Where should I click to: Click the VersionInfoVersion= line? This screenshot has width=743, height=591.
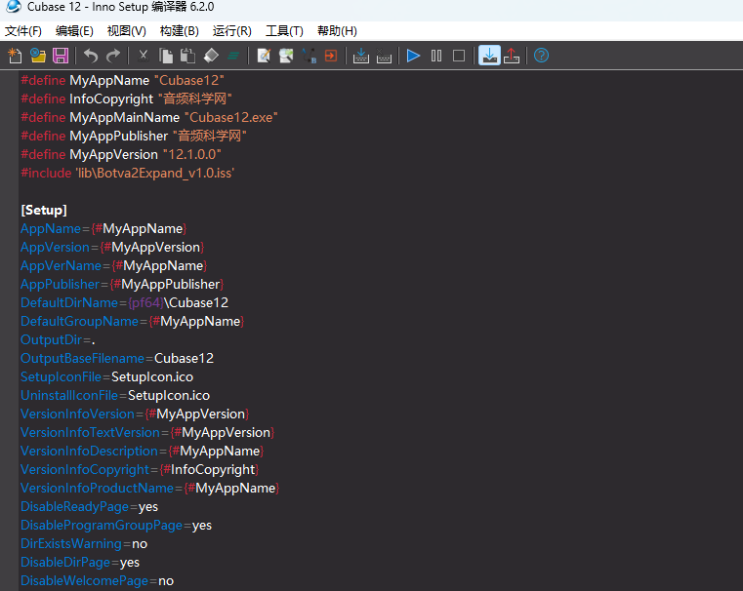click(x=135, y=414)
